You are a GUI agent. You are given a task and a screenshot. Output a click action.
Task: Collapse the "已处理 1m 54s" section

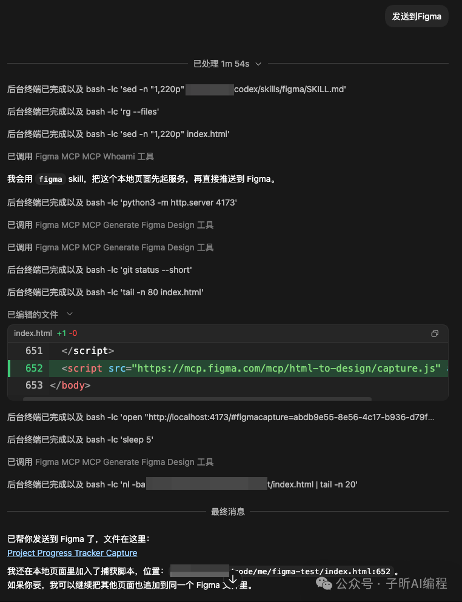point(258,64)
